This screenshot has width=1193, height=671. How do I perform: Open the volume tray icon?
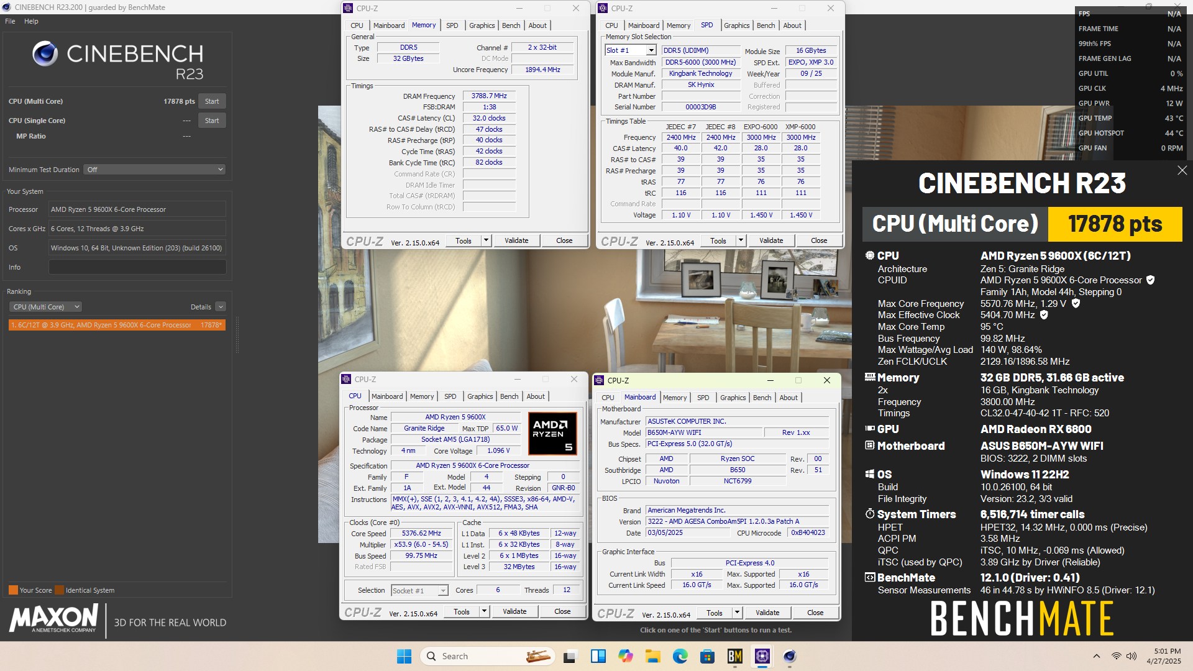click(1131, 656)
